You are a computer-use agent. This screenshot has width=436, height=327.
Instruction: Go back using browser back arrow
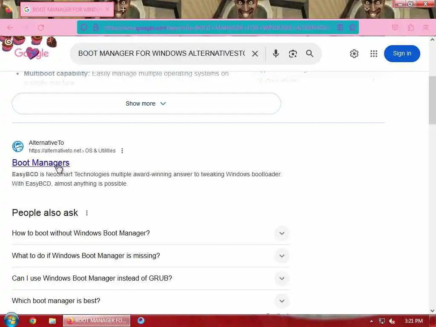coord(10,28)
